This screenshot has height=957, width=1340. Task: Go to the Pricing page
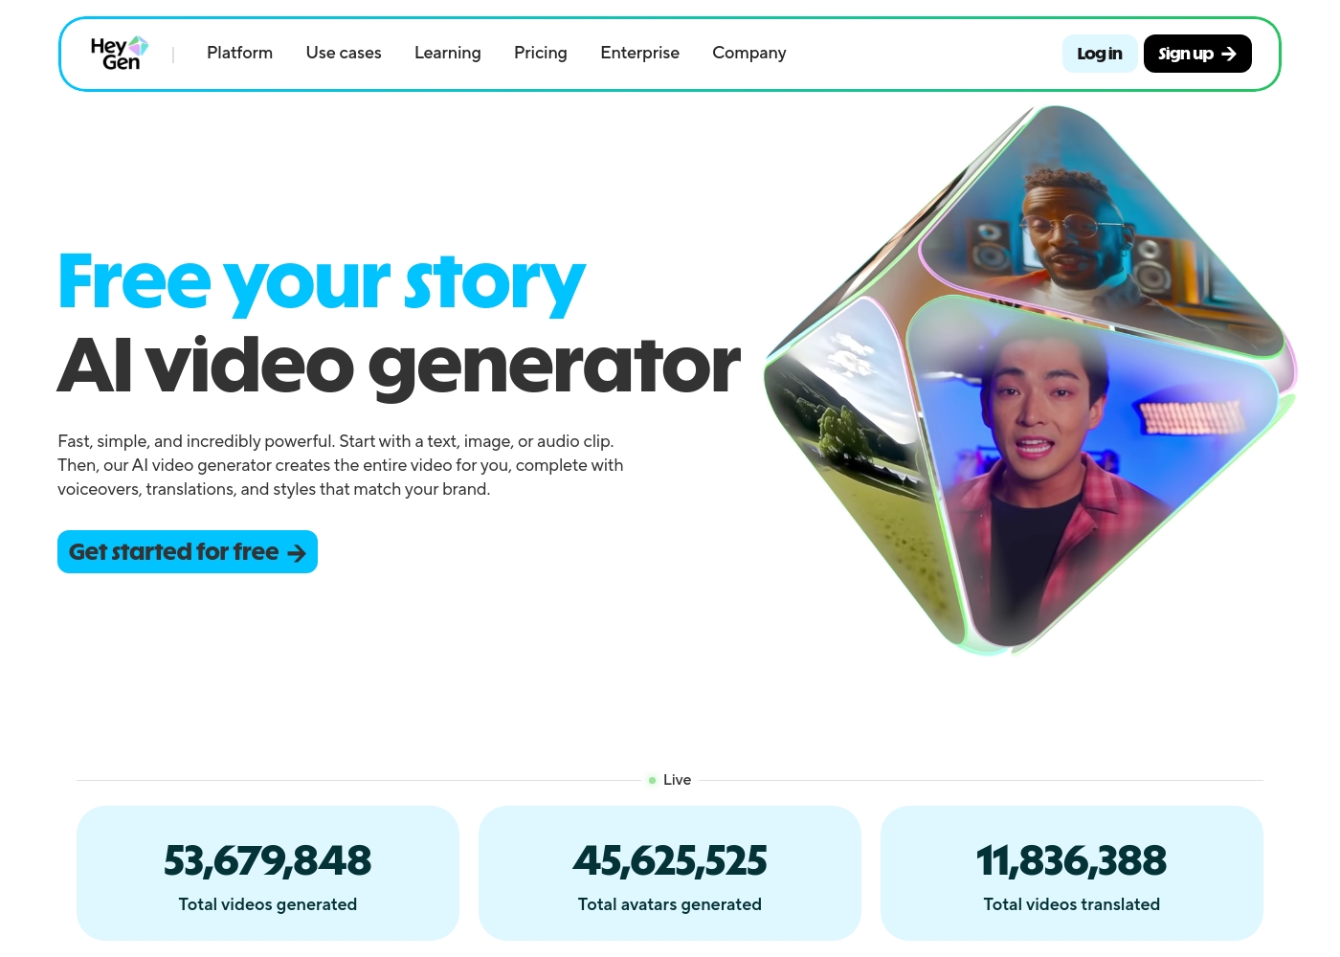coord(540,53)
